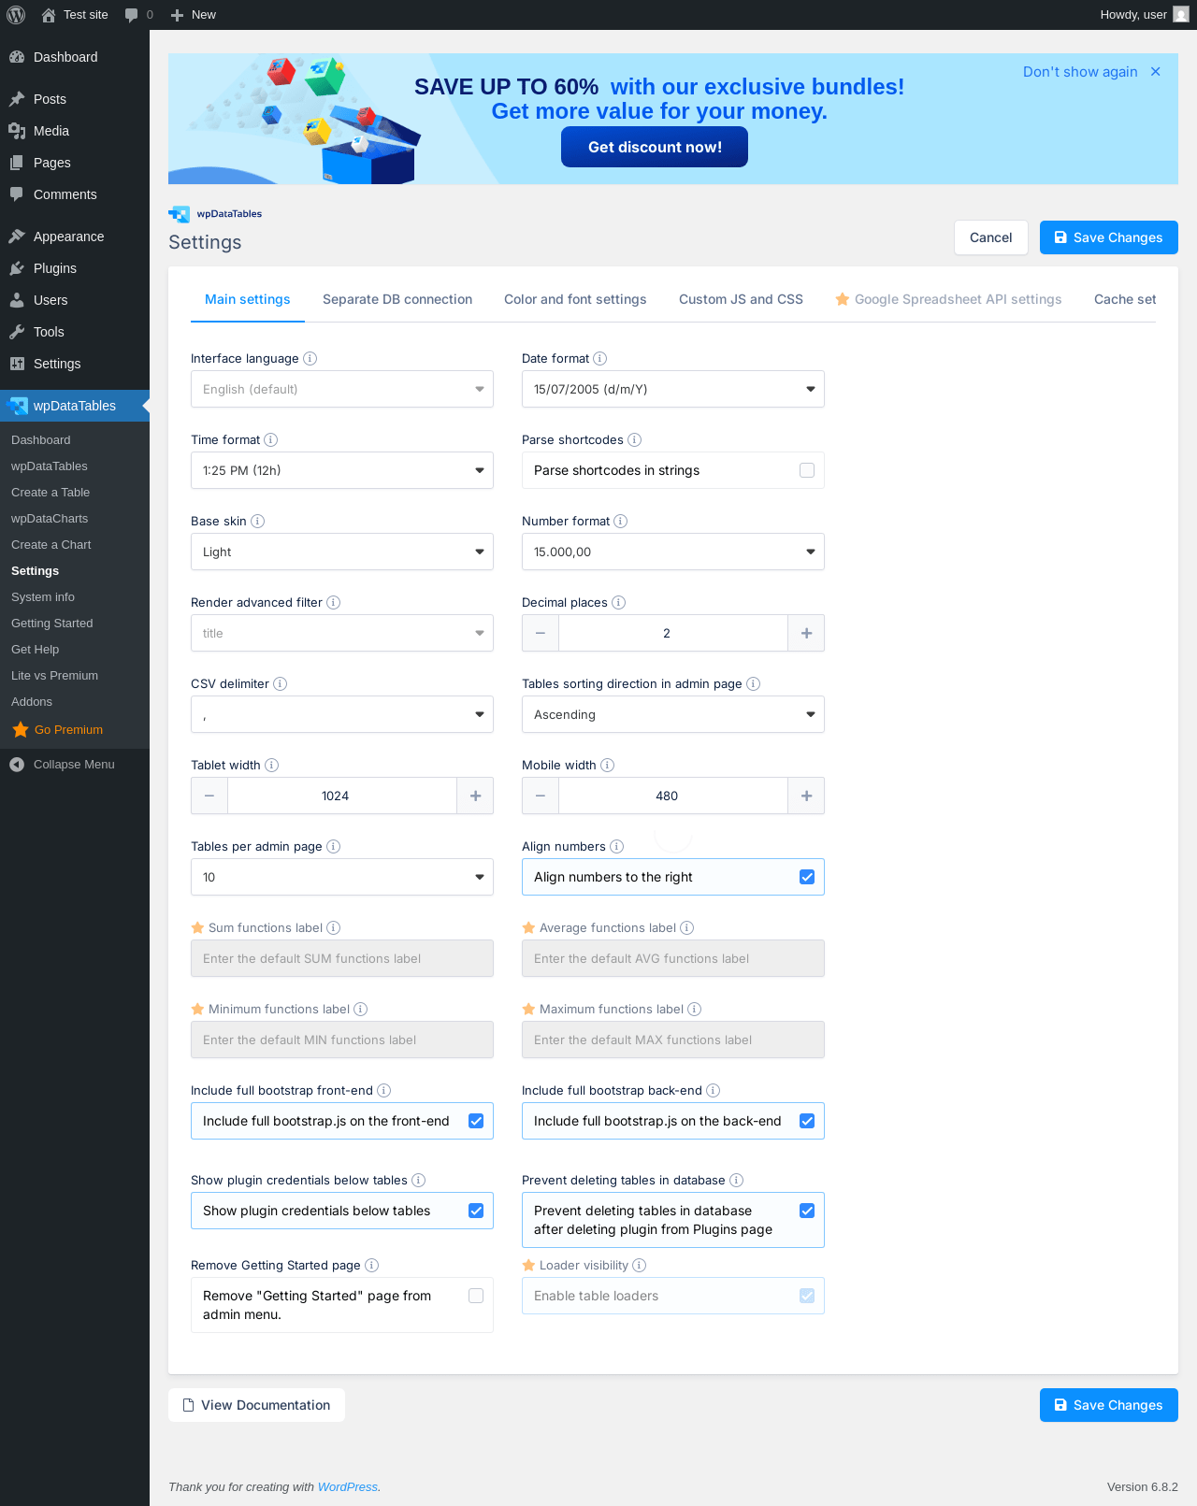Open the Number format dropdown
Screen dimensions: 1197x1506
[673, 552]
